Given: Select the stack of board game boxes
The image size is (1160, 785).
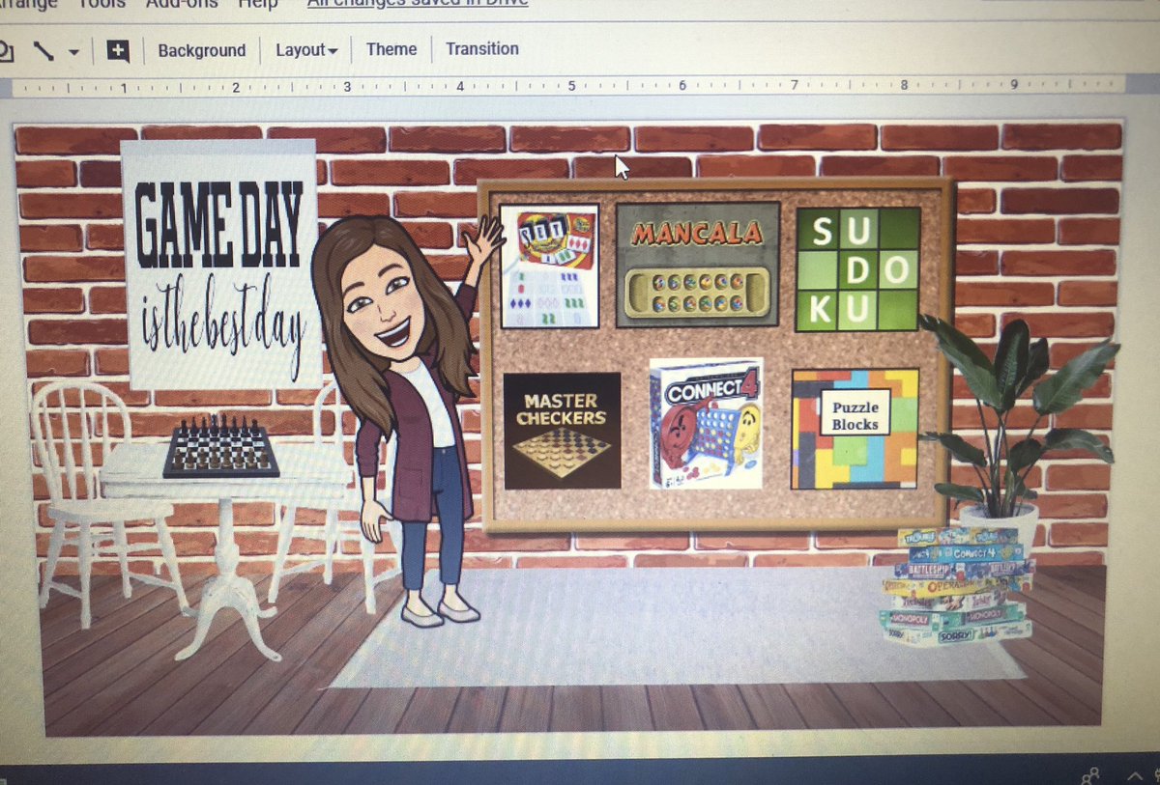Looking at the screenshot, I should 956,585.
